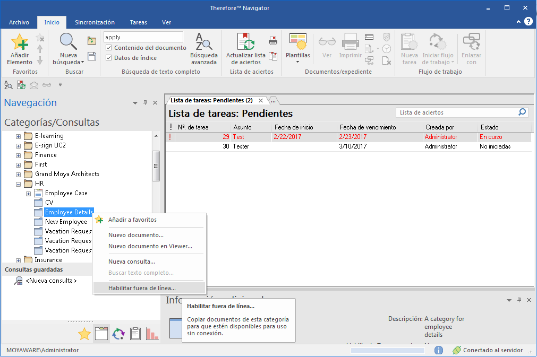Expand the Employee Case node
Image resolution: width=537 pixels, height=357 pixels.
pos(29,194)
